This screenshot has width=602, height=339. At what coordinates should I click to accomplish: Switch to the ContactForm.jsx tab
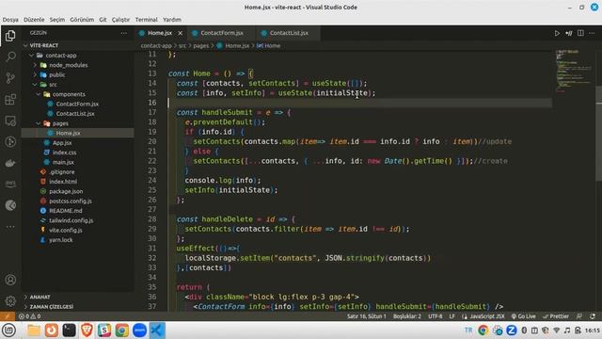coord(222,33)
